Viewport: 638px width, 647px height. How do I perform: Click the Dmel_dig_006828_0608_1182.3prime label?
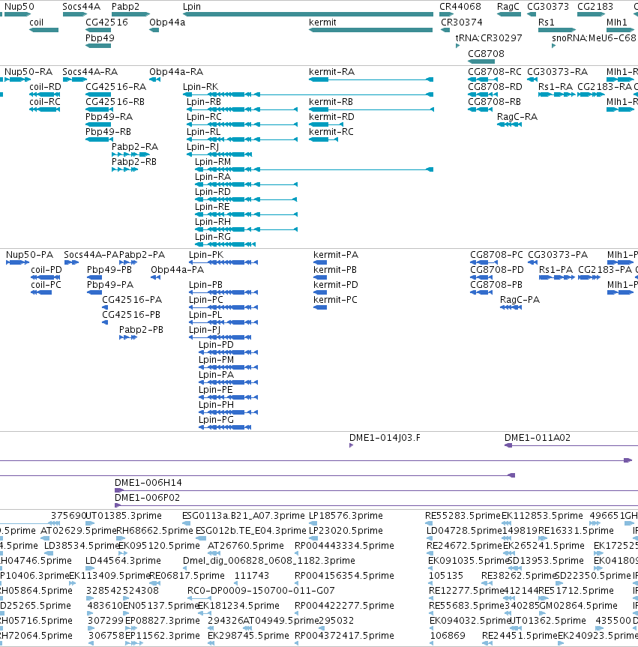pyautogui.click(x=269, y=561)
